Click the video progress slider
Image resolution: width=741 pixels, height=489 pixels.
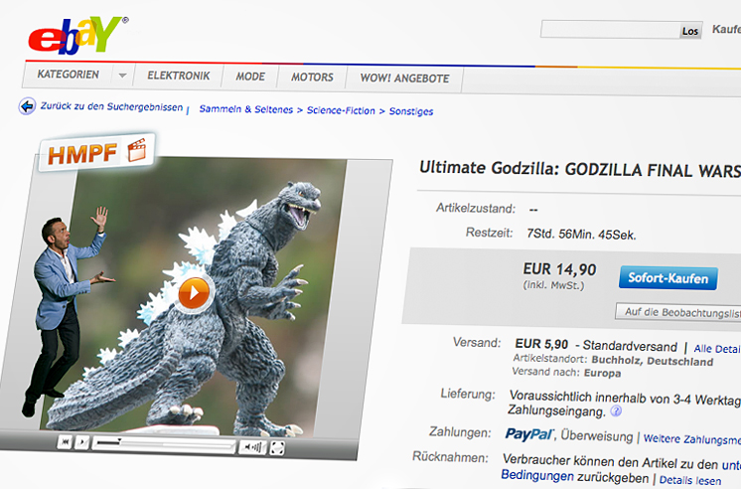[x=164, y=444]
